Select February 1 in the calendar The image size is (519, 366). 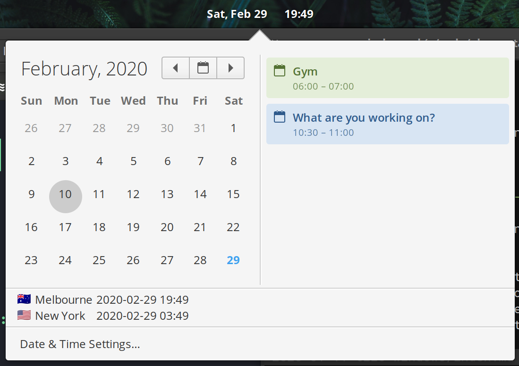point(233,128)
